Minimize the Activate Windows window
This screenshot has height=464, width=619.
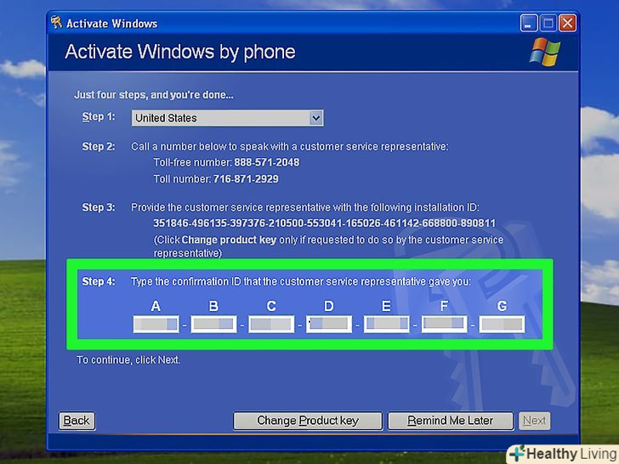click(x=529, y=23)
